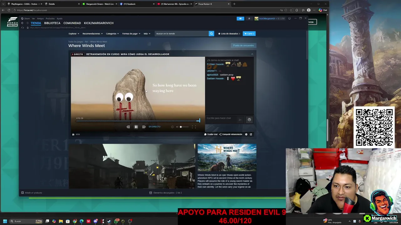Screen dimensions: 401x225
Task: Expand the kick//Margarovich account dropdown
Action: (x=269, y=18)
